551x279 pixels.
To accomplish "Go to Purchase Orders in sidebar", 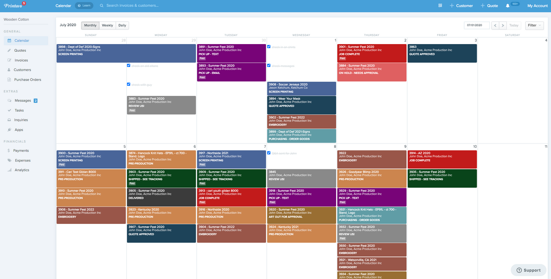I will (x=28, y=80).
